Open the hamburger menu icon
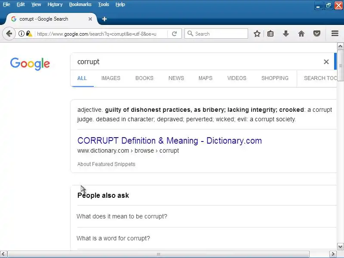 tap(335, 34)
